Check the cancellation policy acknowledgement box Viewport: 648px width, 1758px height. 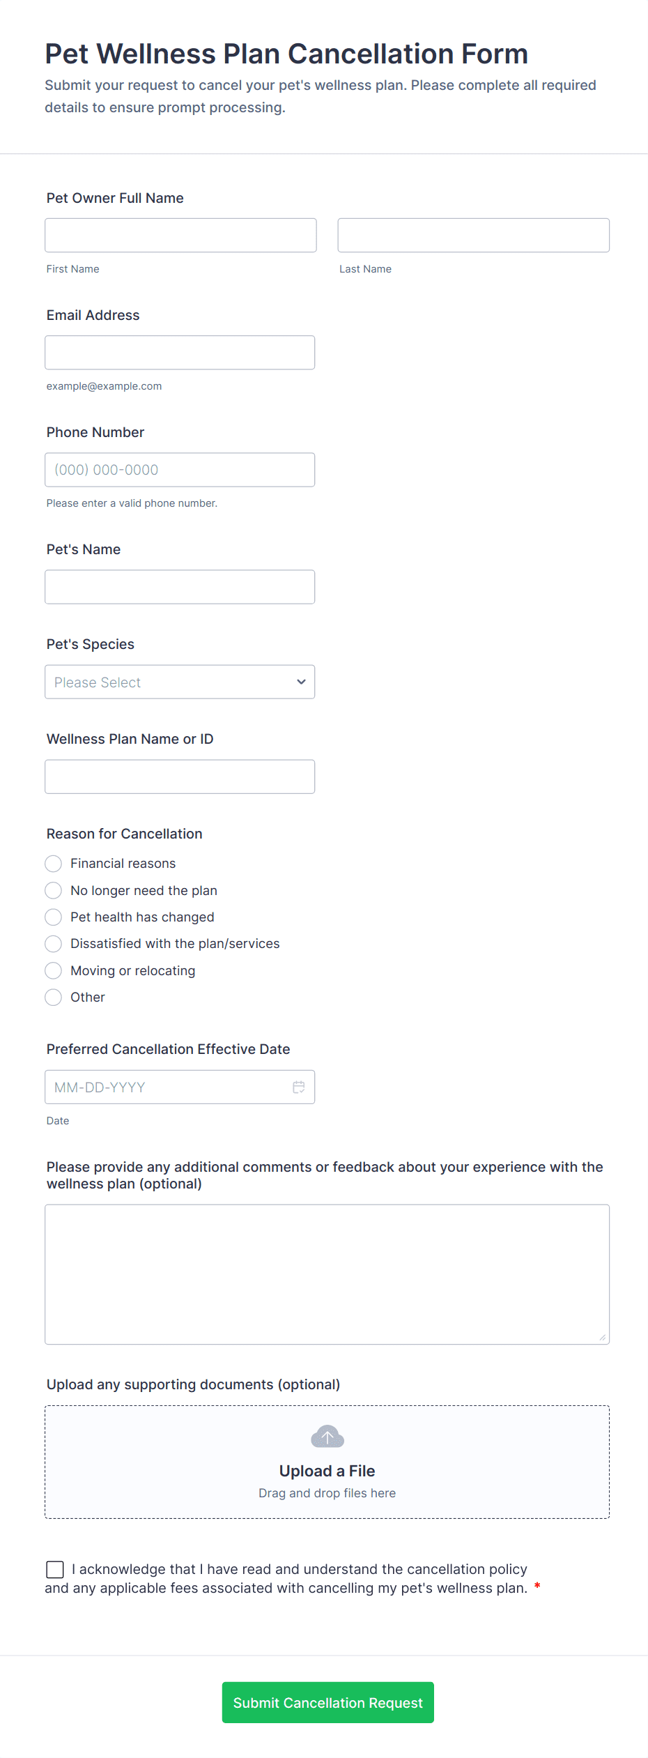(55, 1569)
